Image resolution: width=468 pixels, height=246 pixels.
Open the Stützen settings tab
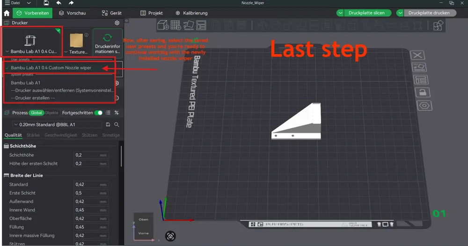point(89,135)
